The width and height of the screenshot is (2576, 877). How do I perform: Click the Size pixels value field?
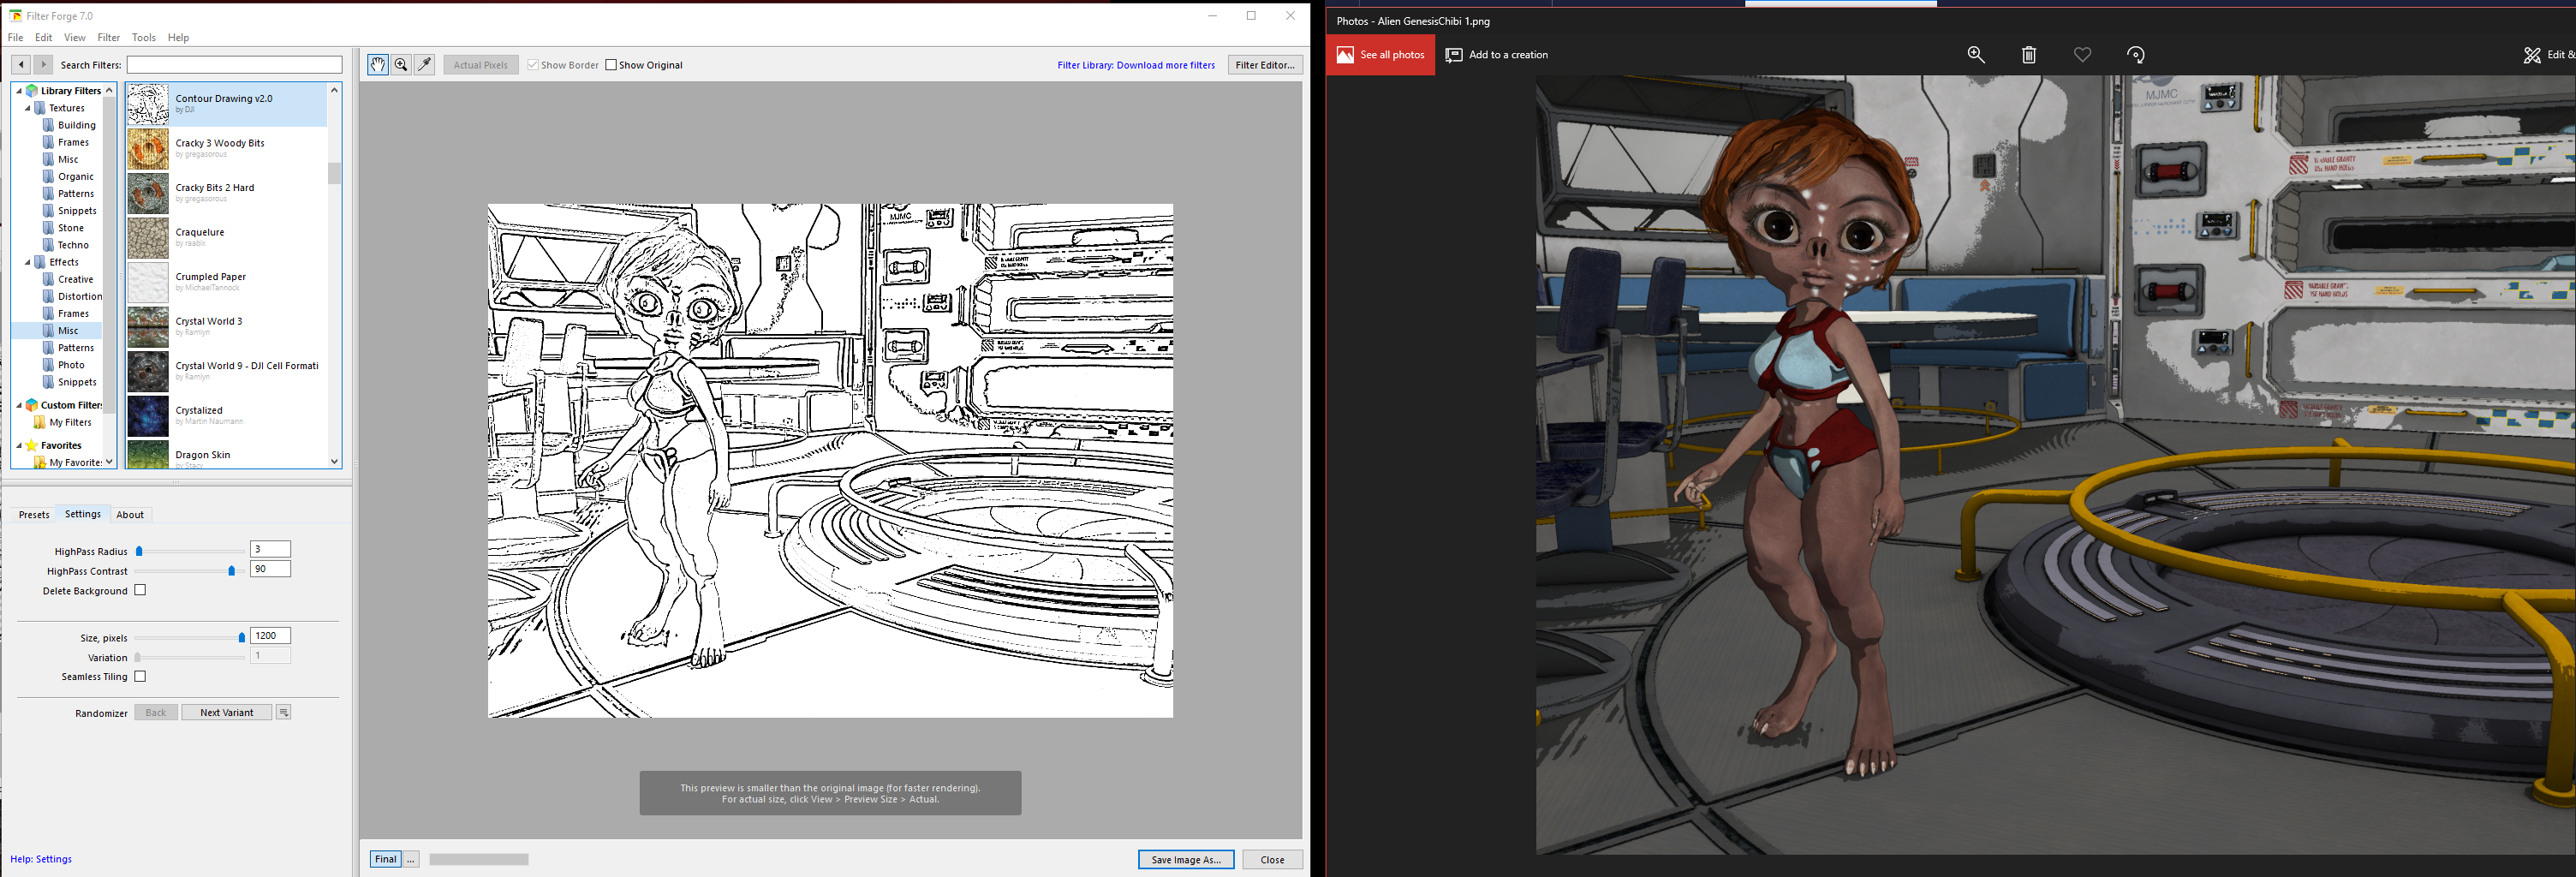tap(270, 636)
